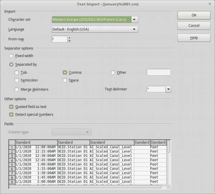Open Help for Text Import

193,38
